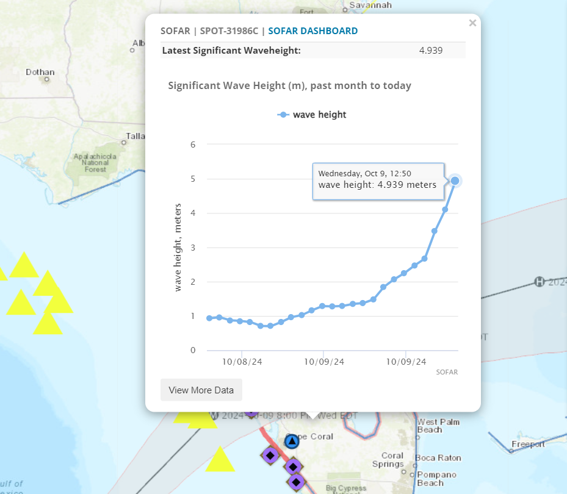Click the data point just above 4 meters
Image resolution: width=567 pixels, height=494 pixels.
[445, 209]
